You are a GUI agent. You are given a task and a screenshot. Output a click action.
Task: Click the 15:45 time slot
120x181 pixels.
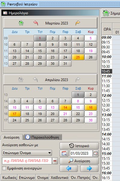point(107,168)
